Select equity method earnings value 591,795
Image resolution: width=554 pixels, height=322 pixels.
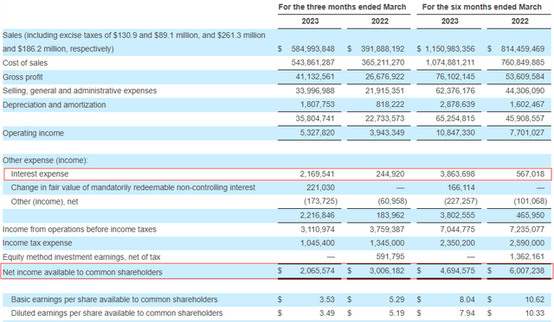tap(390, 257)
